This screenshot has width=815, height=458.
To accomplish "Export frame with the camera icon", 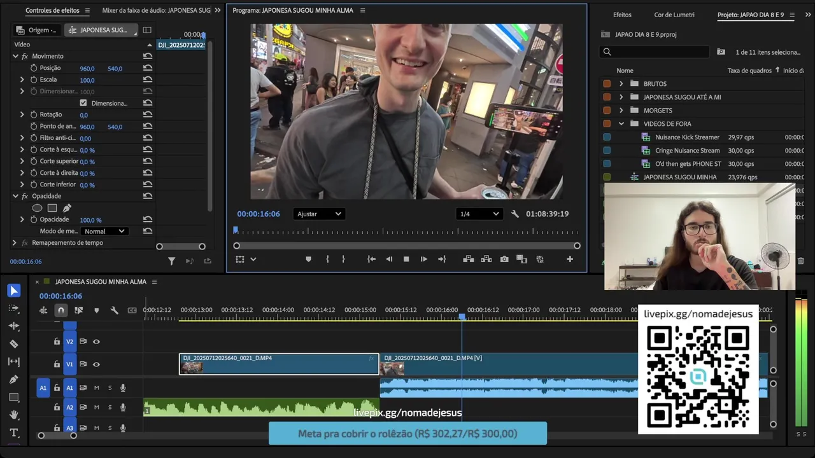I will 504,260.
